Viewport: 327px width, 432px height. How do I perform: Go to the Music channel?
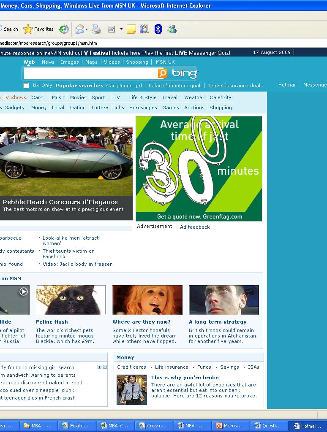click(58, 97)
